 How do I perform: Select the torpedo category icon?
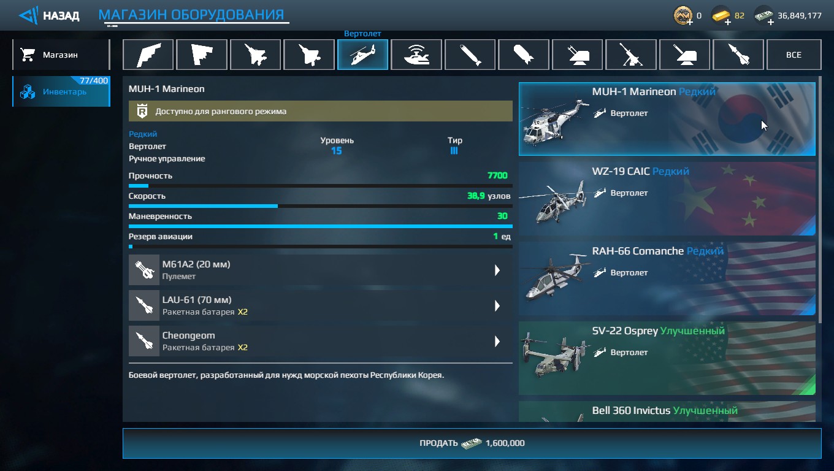[470, 55]
